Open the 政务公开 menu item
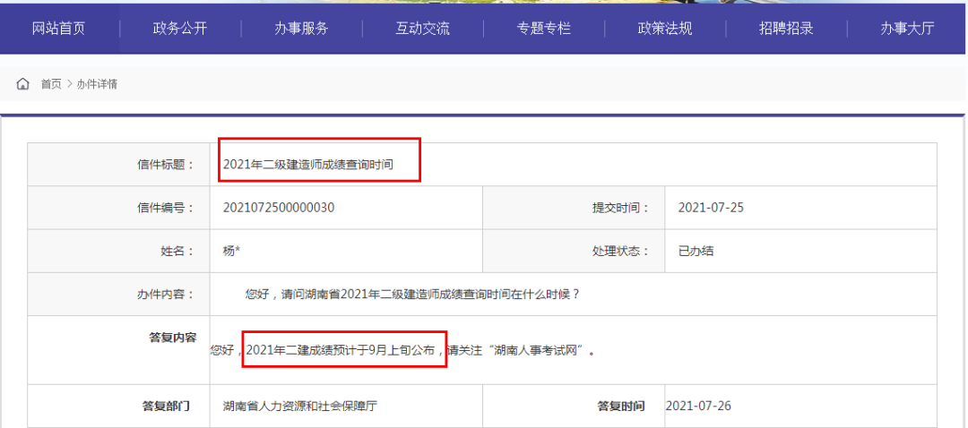This screenshot has width=968, height=428. 180,28
